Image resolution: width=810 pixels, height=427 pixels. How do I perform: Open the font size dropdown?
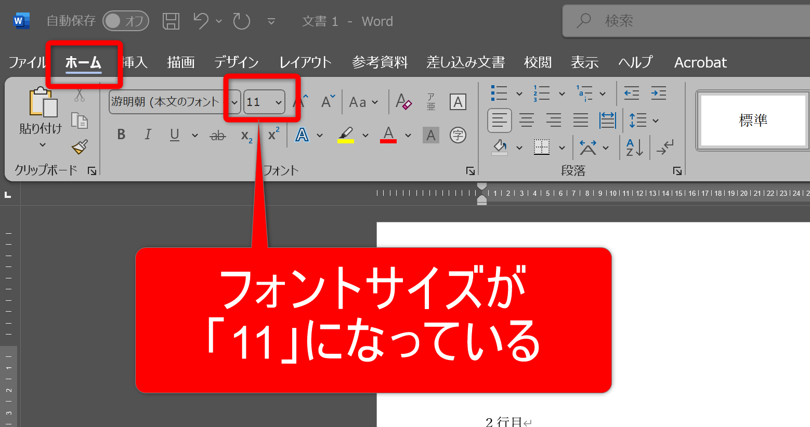[x=279, y=102]
